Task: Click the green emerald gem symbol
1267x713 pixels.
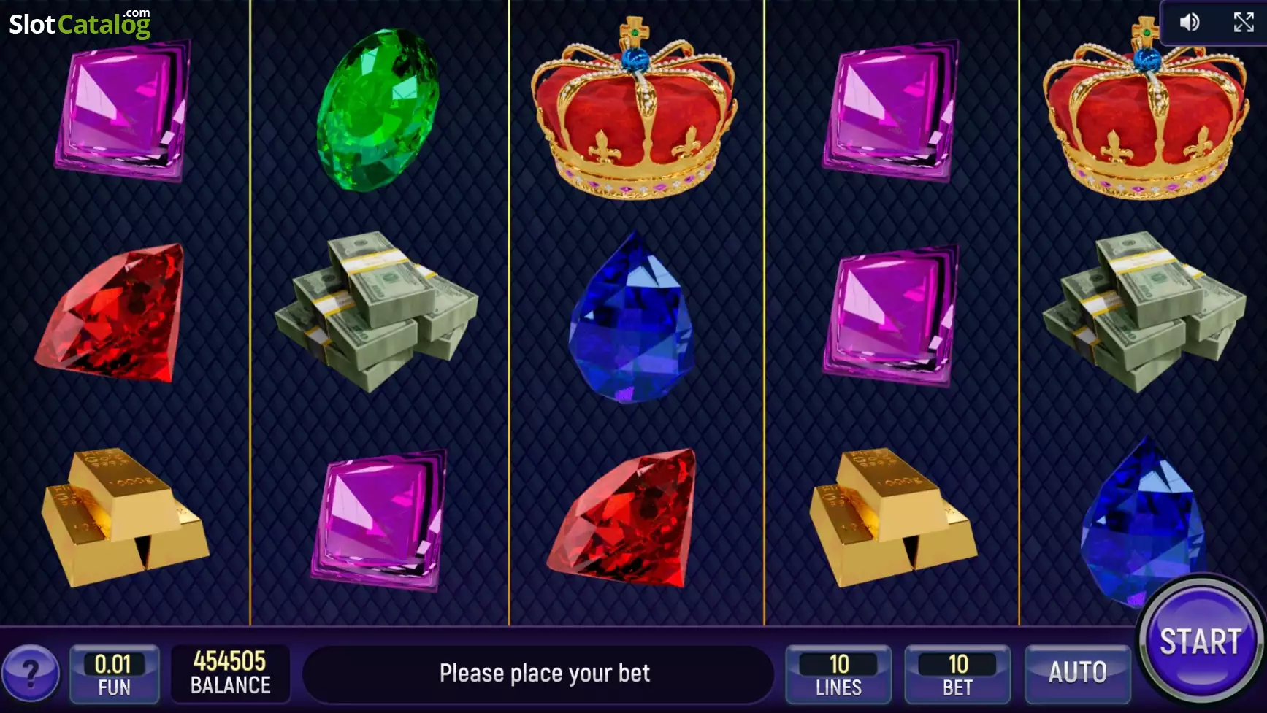Action: pyautogui.click(x=378, y=109)
